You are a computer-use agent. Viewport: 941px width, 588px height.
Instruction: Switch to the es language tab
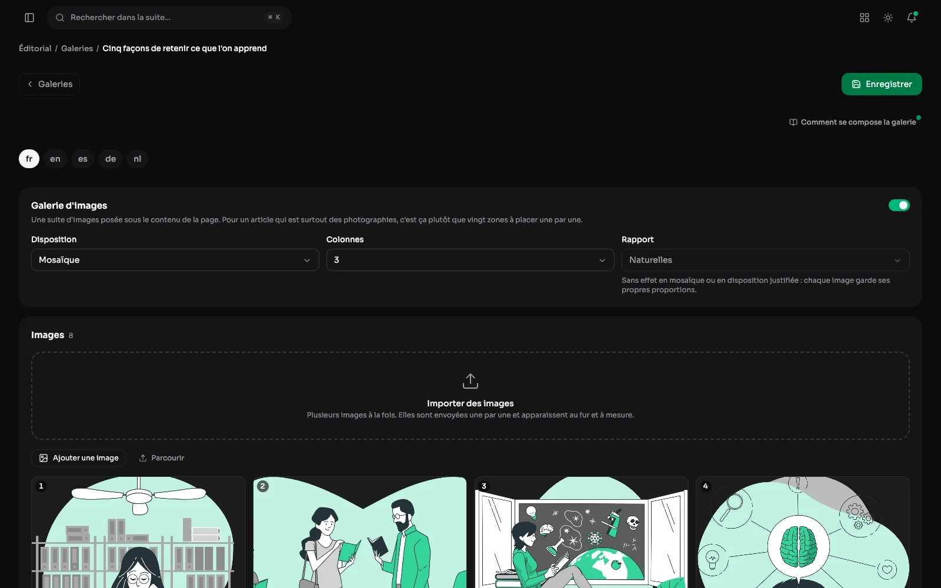[x=83, y=159]
